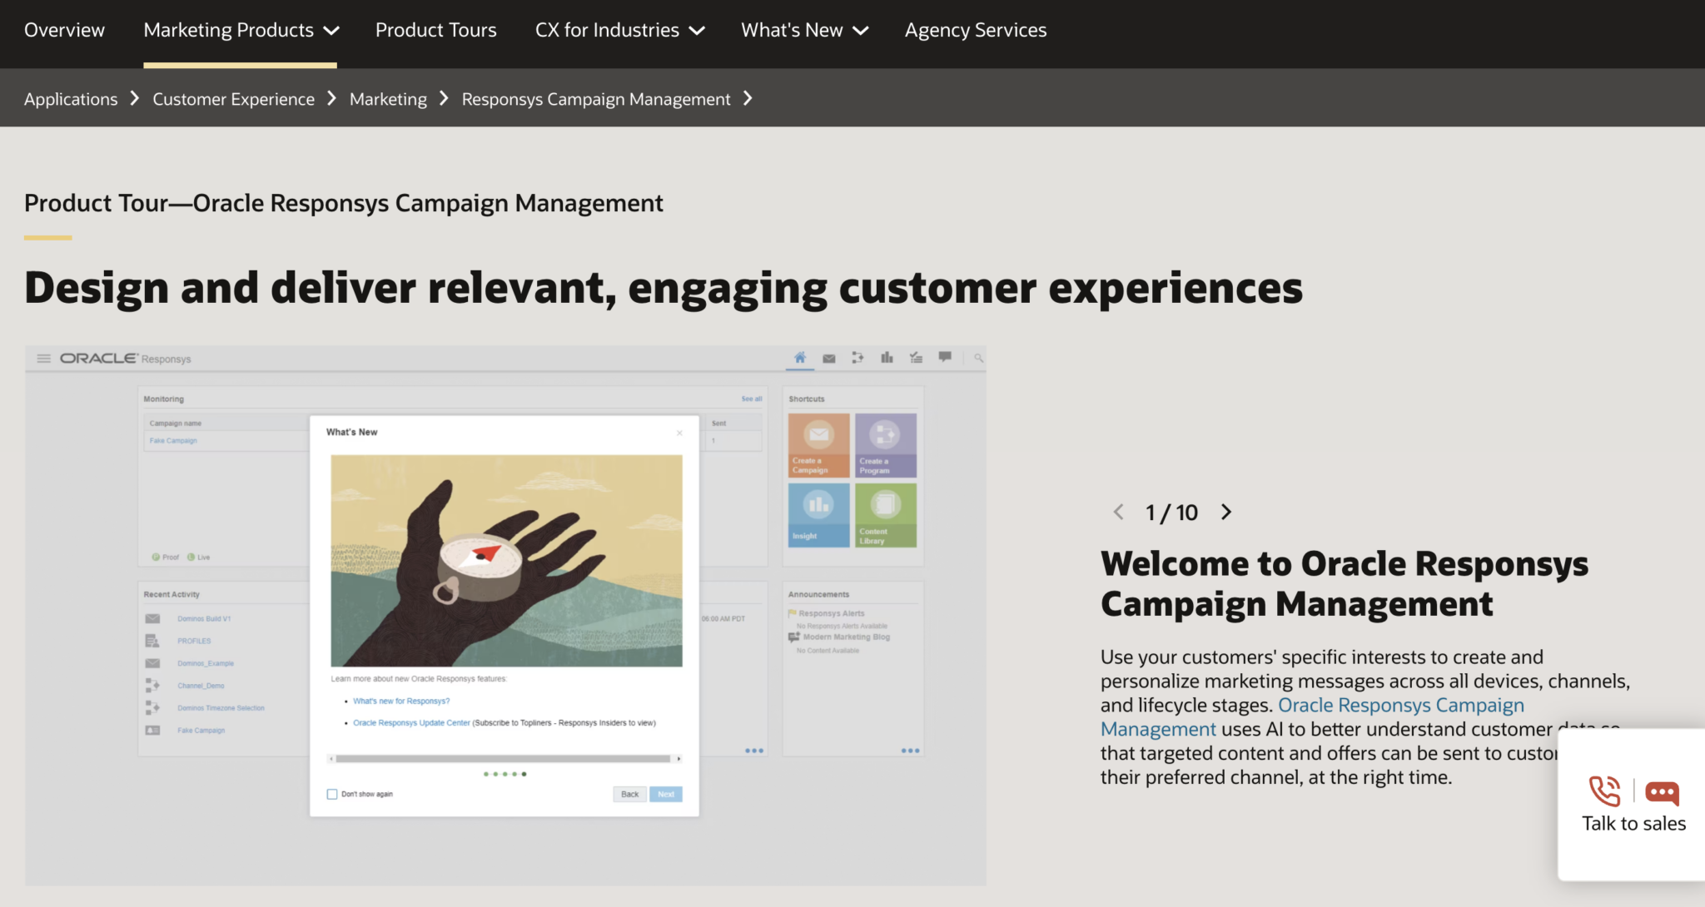
Task: Check the Don't show again checkbox
Action: [332, 794]
